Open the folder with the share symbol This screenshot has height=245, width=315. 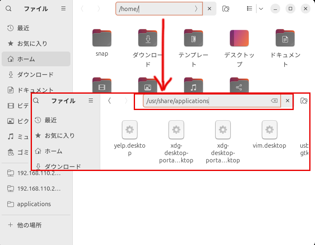click(239, 85)
